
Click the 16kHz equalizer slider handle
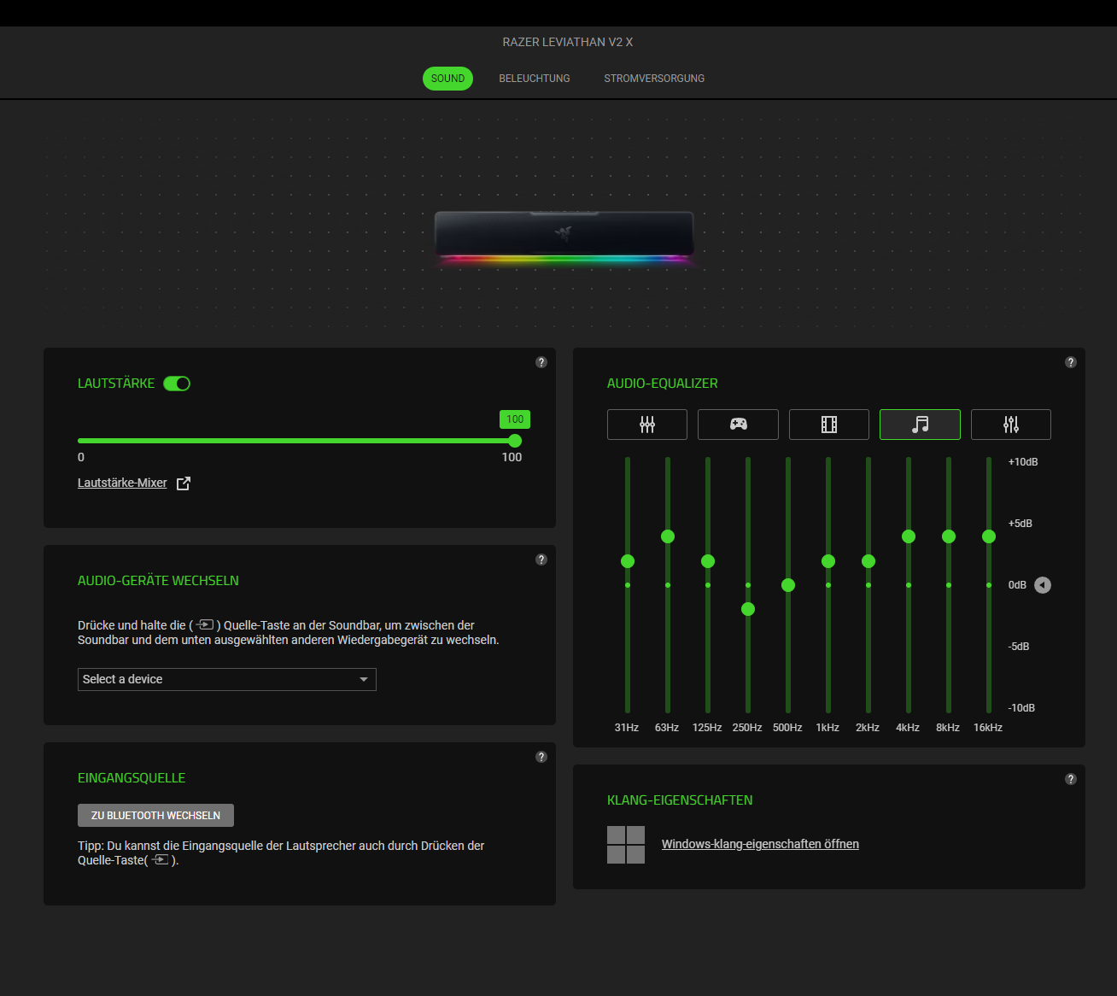click(x=989, y=536)
